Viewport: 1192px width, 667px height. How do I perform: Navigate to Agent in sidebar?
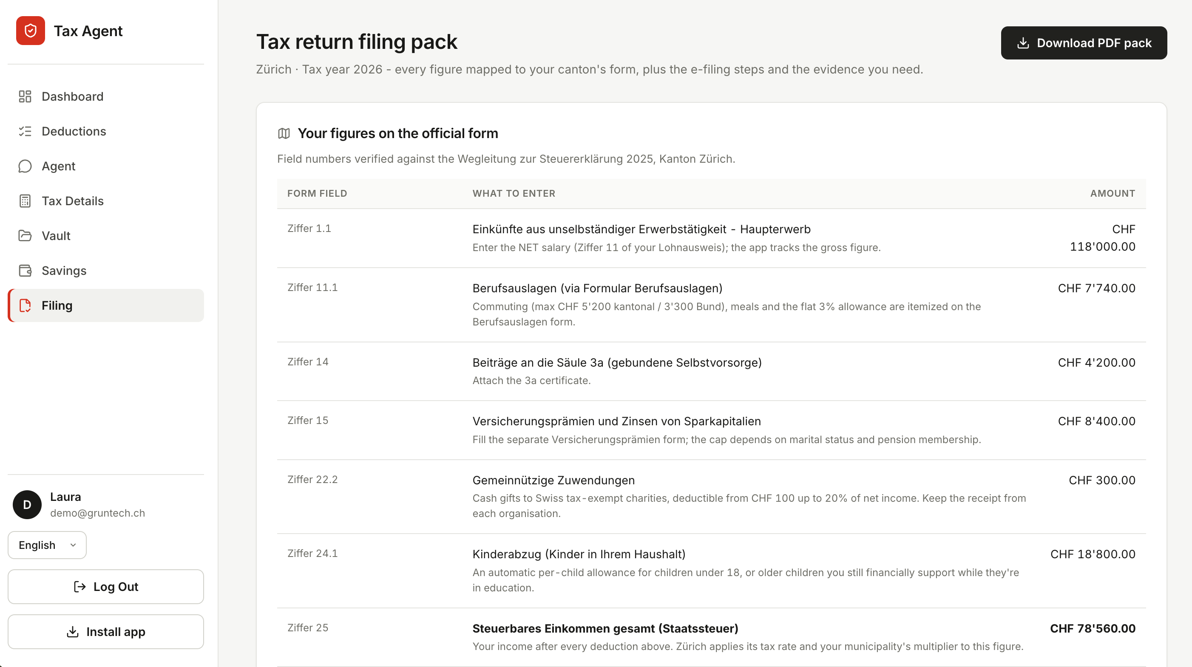coord(106,166)
